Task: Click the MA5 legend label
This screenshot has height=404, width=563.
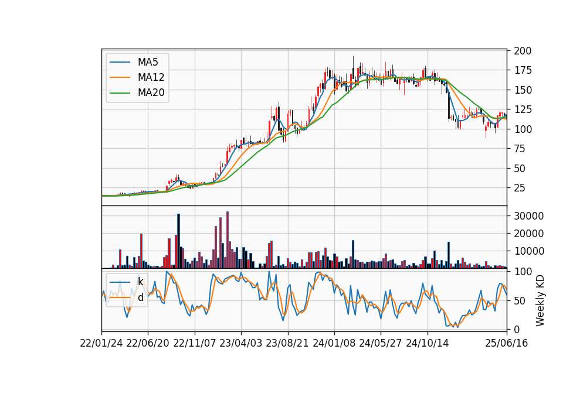Action: click(148, 62)
